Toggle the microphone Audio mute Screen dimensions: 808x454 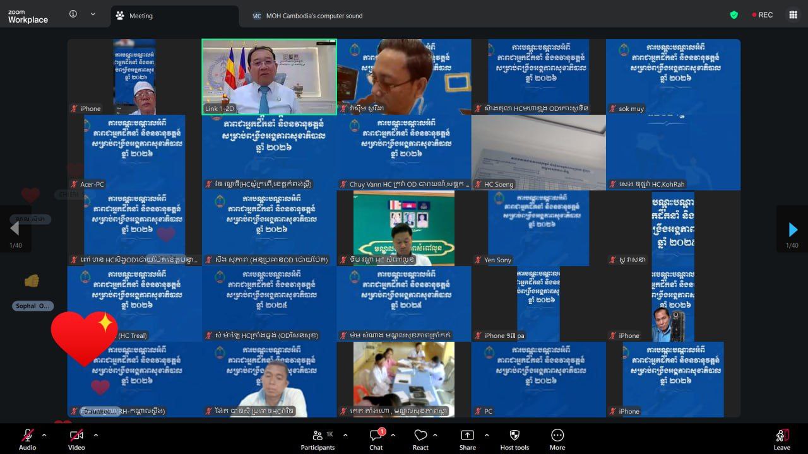click(x=27, y=439)
